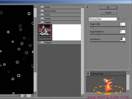Expand the Brush Strokes filter category
The height and width of the screenshot is (99, 132).
(39, 11)
